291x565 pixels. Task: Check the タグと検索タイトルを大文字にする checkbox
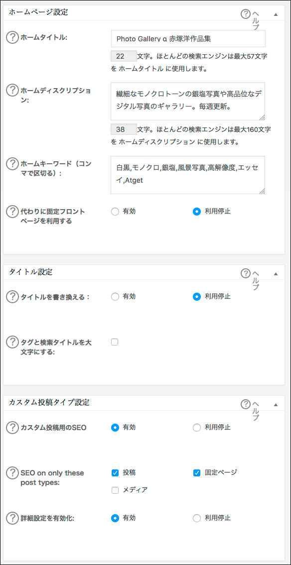pyautogui.click(x=115, y=342)
